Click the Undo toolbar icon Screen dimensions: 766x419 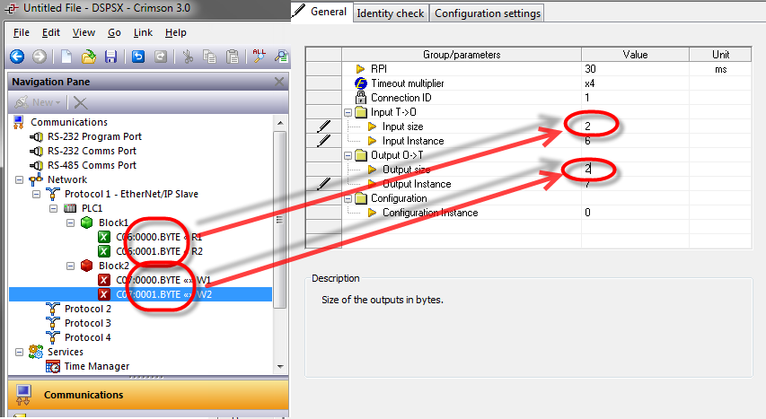point(138,57)
